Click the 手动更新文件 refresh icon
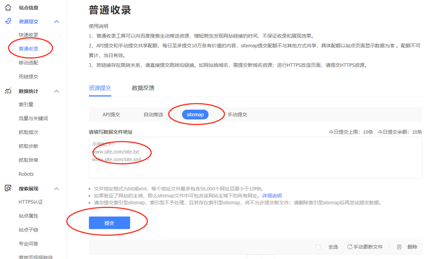Screen dimensions: 430x259 [x=350, y=247]
